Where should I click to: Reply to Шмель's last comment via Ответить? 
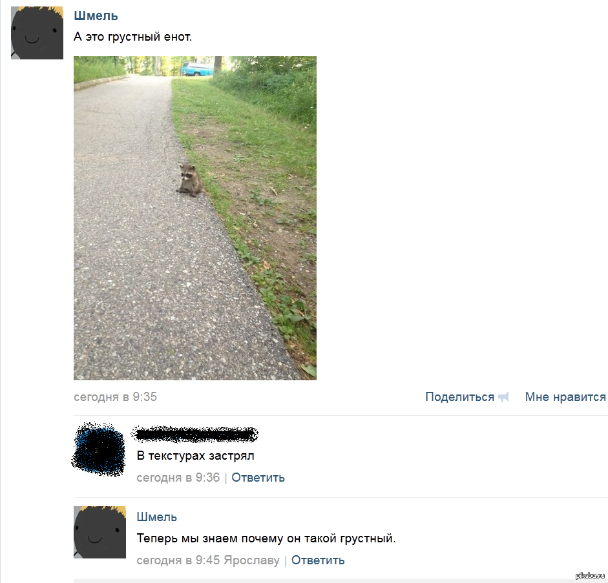pos(318,560)
